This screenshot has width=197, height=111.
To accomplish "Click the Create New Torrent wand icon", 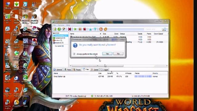I will click(64, 29).
